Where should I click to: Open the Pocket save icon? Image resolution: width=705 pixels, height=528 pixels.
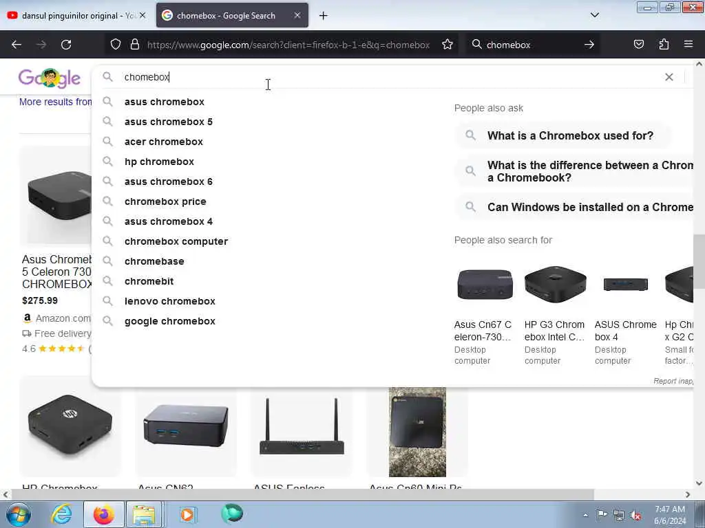click(638, 45)
